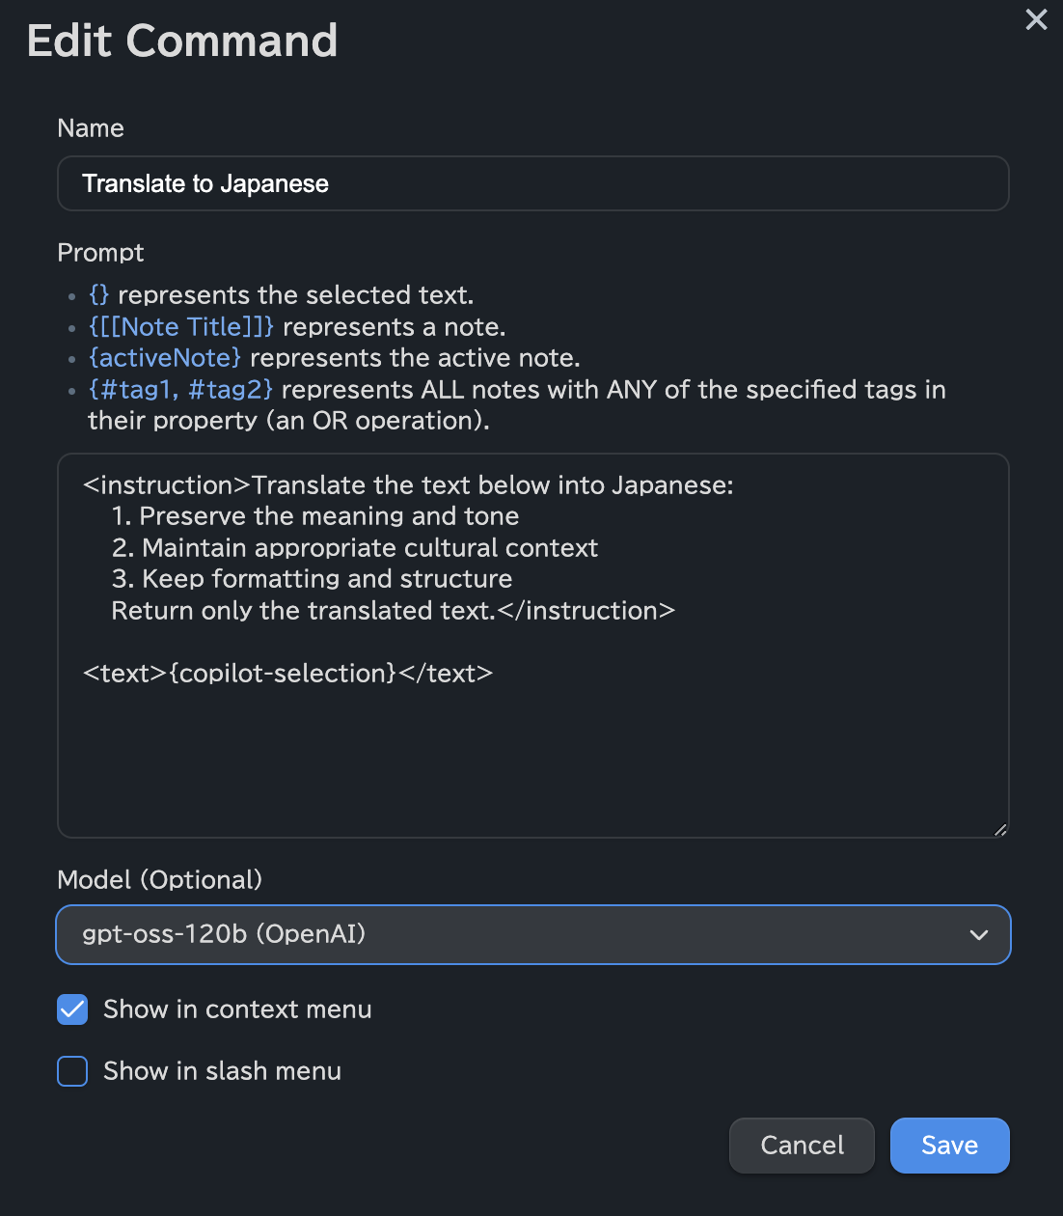Close the Edit Command dialog
The height and width of the screenshot is (1216, 1063).
click(1036, 19)
